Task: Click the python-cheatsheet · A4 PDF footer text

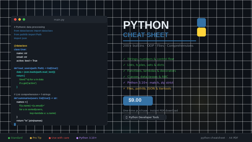Action: click(x=219, y=138)
